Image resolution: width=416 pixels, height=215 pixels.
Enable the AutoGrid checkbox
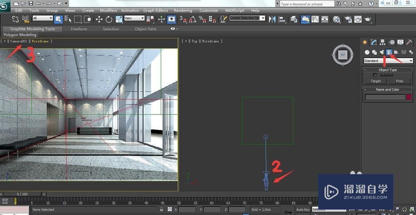point(375,75)
